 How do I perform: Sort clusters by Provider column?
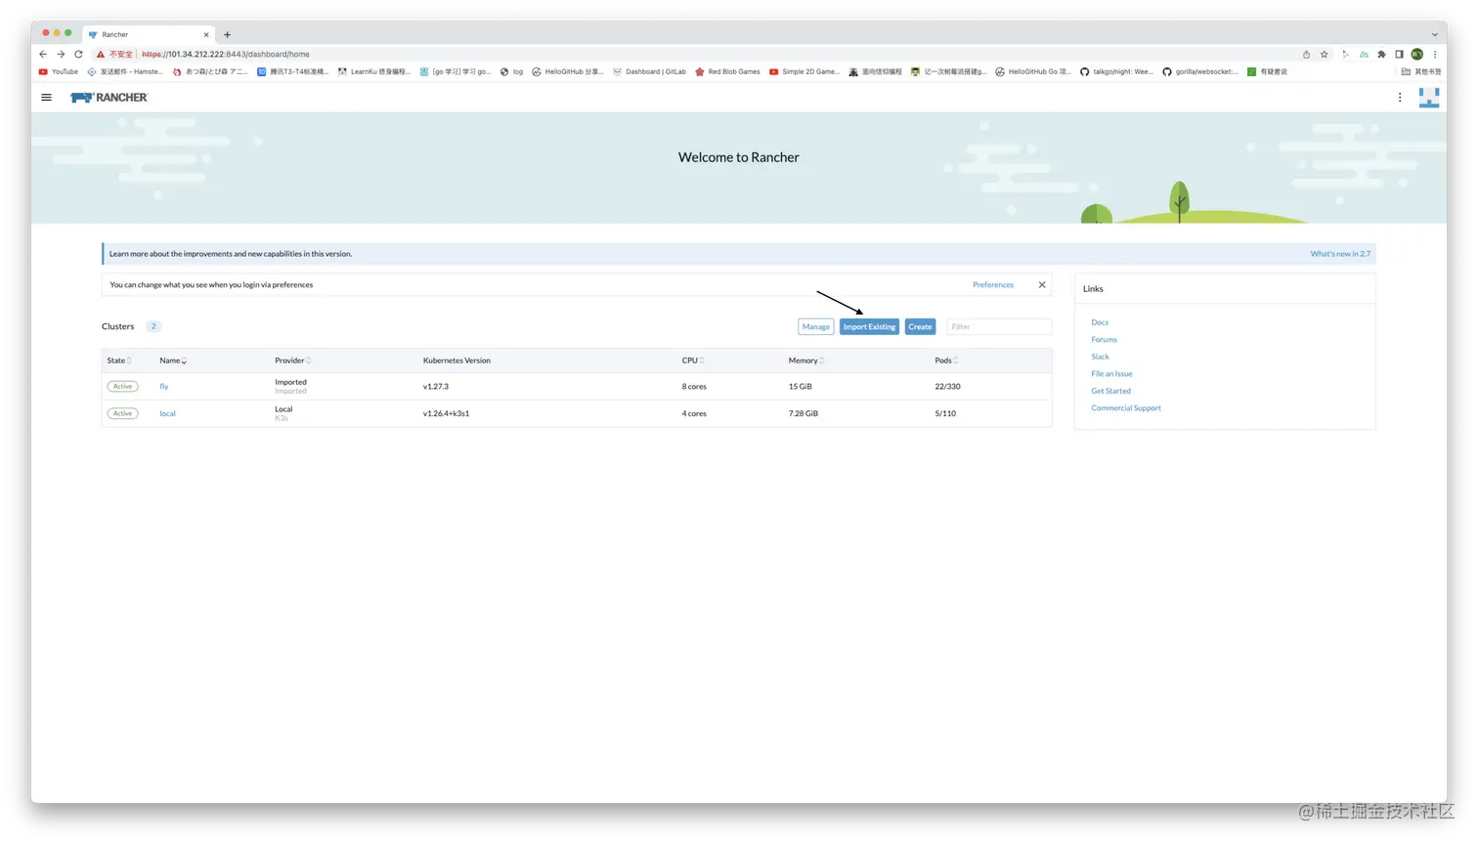pos(293,360)
